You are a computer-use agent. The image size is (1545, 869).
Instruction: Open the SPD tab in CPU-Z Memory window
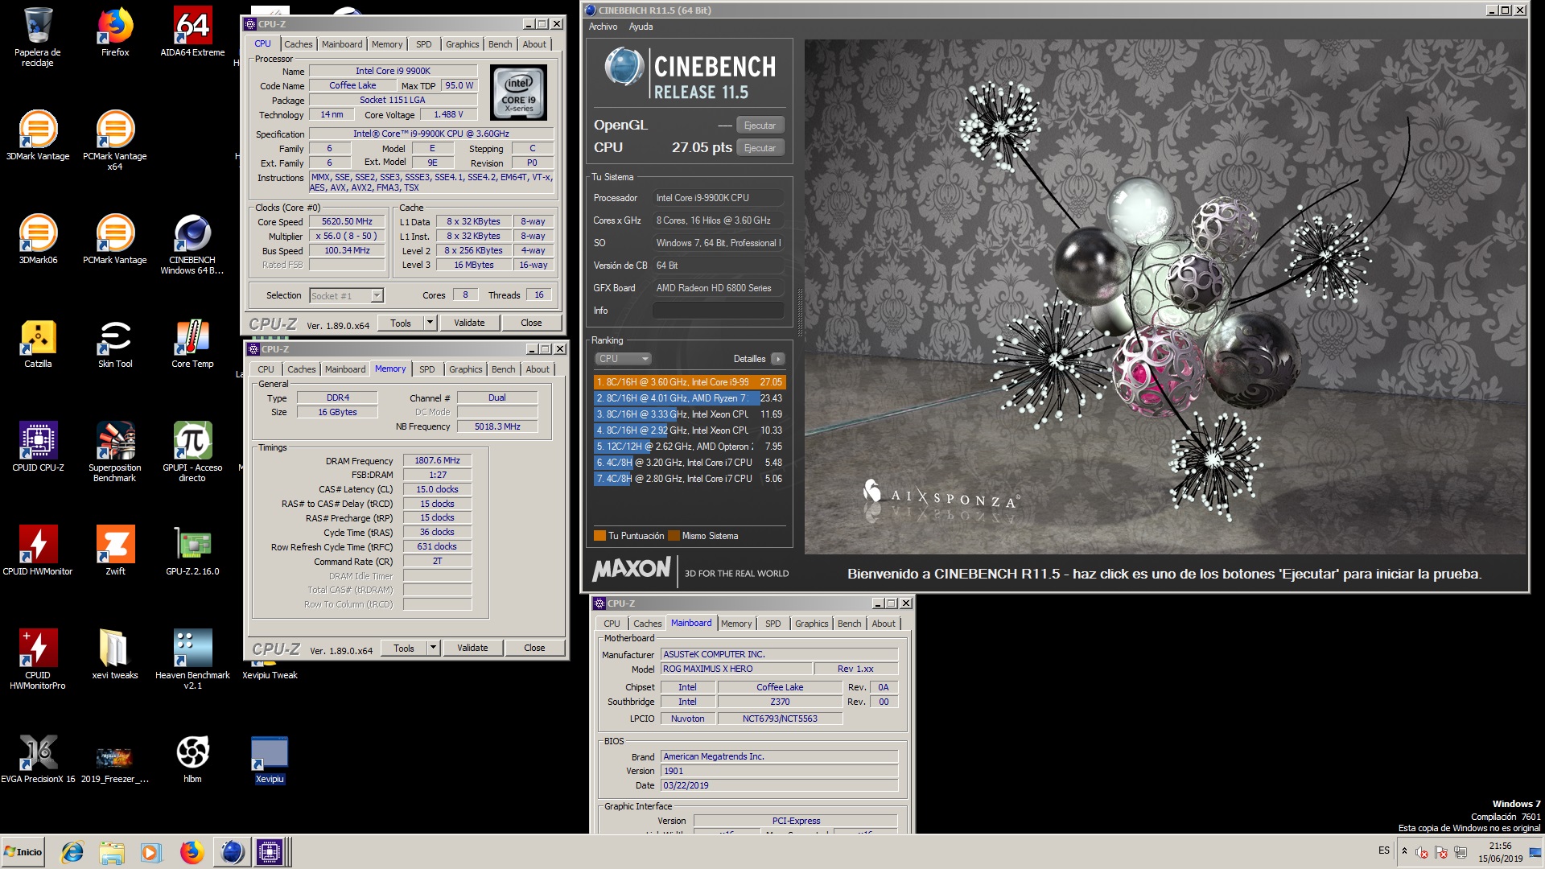pos(426,369)
